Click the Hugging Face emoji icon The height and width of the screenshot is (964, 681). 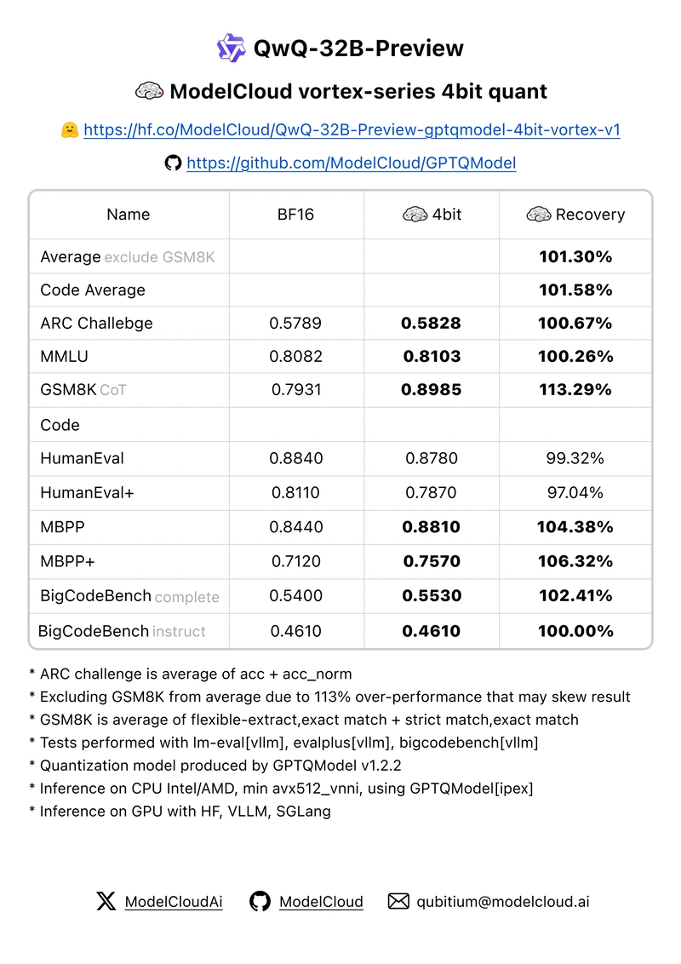pyautogui.click(x=70, y=129)
